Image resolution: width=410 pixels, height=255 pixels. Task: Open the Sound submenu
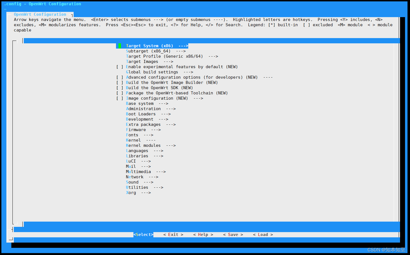tap(140, 182)
